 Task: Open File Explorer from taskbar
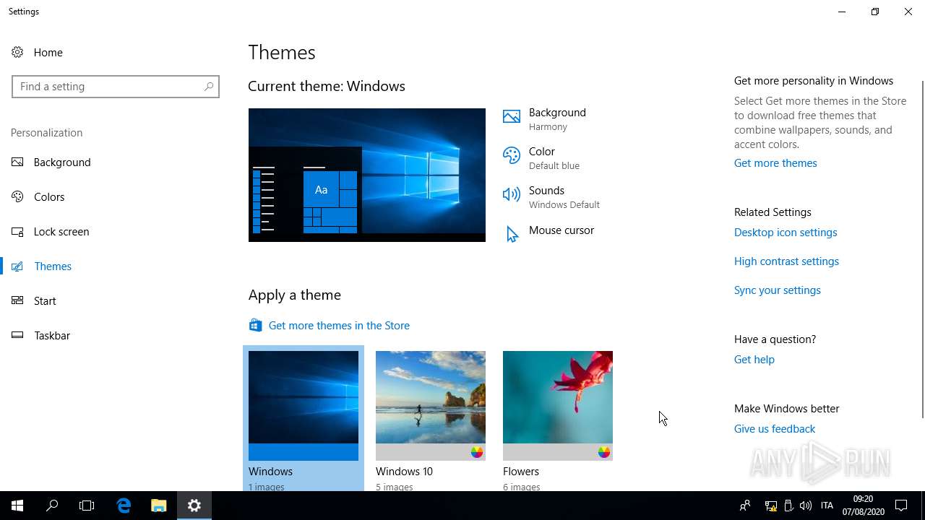coord(159,506)
